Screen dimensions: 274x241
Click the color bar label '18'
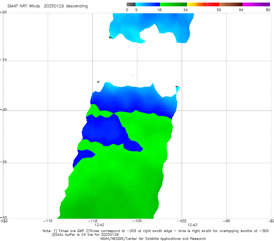coord(159,10)
